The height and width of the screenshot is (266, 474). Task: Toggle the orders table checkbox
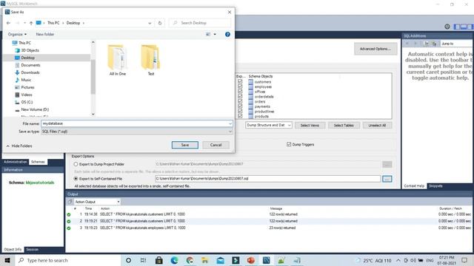[x=240, y=101]
